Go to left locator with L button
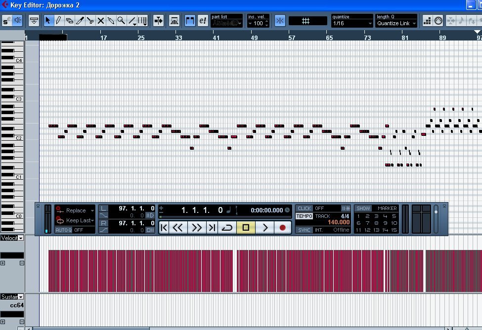482x330 pixels. [x=104, y=208]
